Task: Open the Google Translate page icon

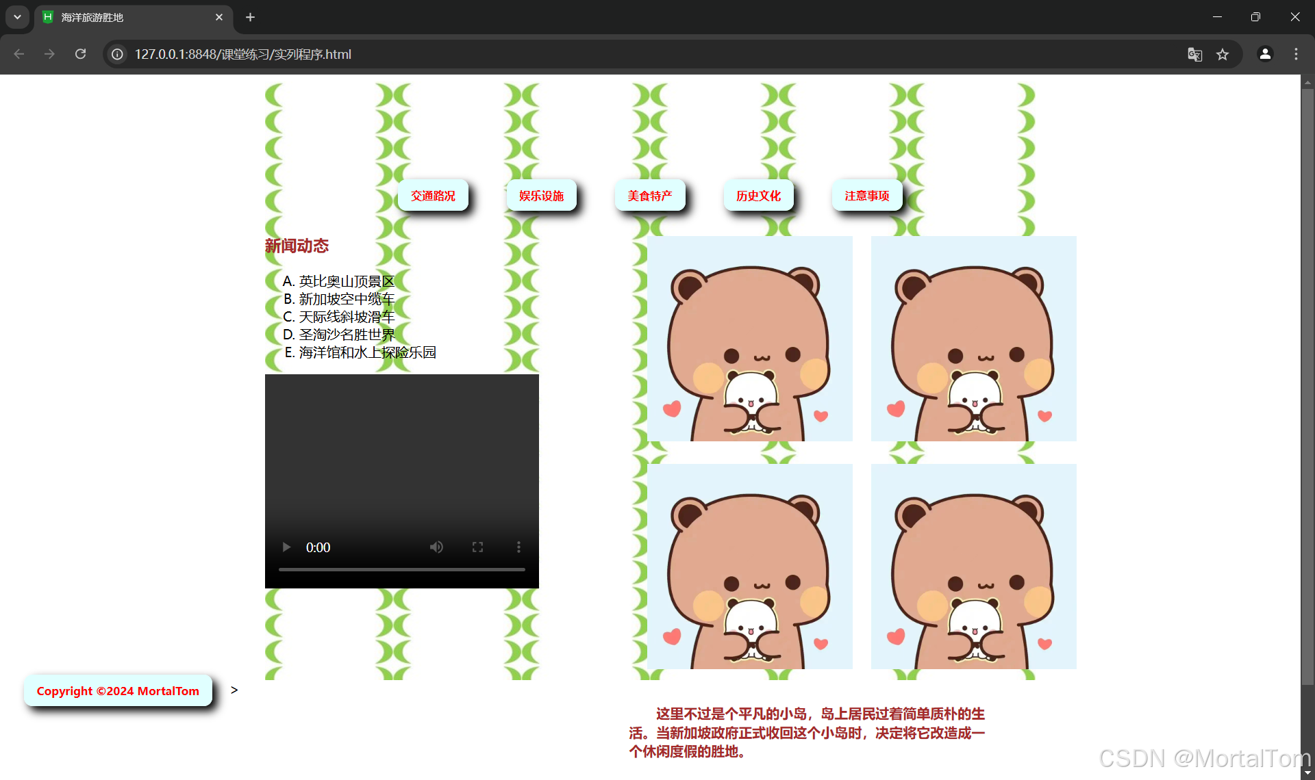Action: 1194,54
